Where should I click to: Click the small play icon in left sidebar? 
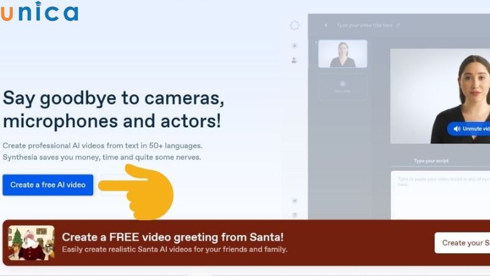click(x=295, y=45)
